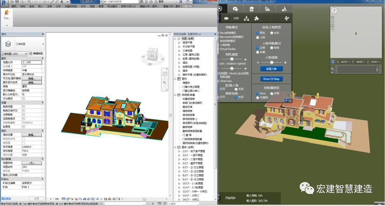Open the 建筑 ribbon tab
Viewport: 385px width, 206px height.
tap(14, 7)
